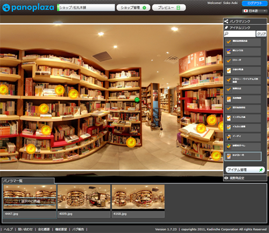269x233 pixels.
Task: Open the パノラマ一覧 tab
Action: pyautogui.click(x=28, y=181)
